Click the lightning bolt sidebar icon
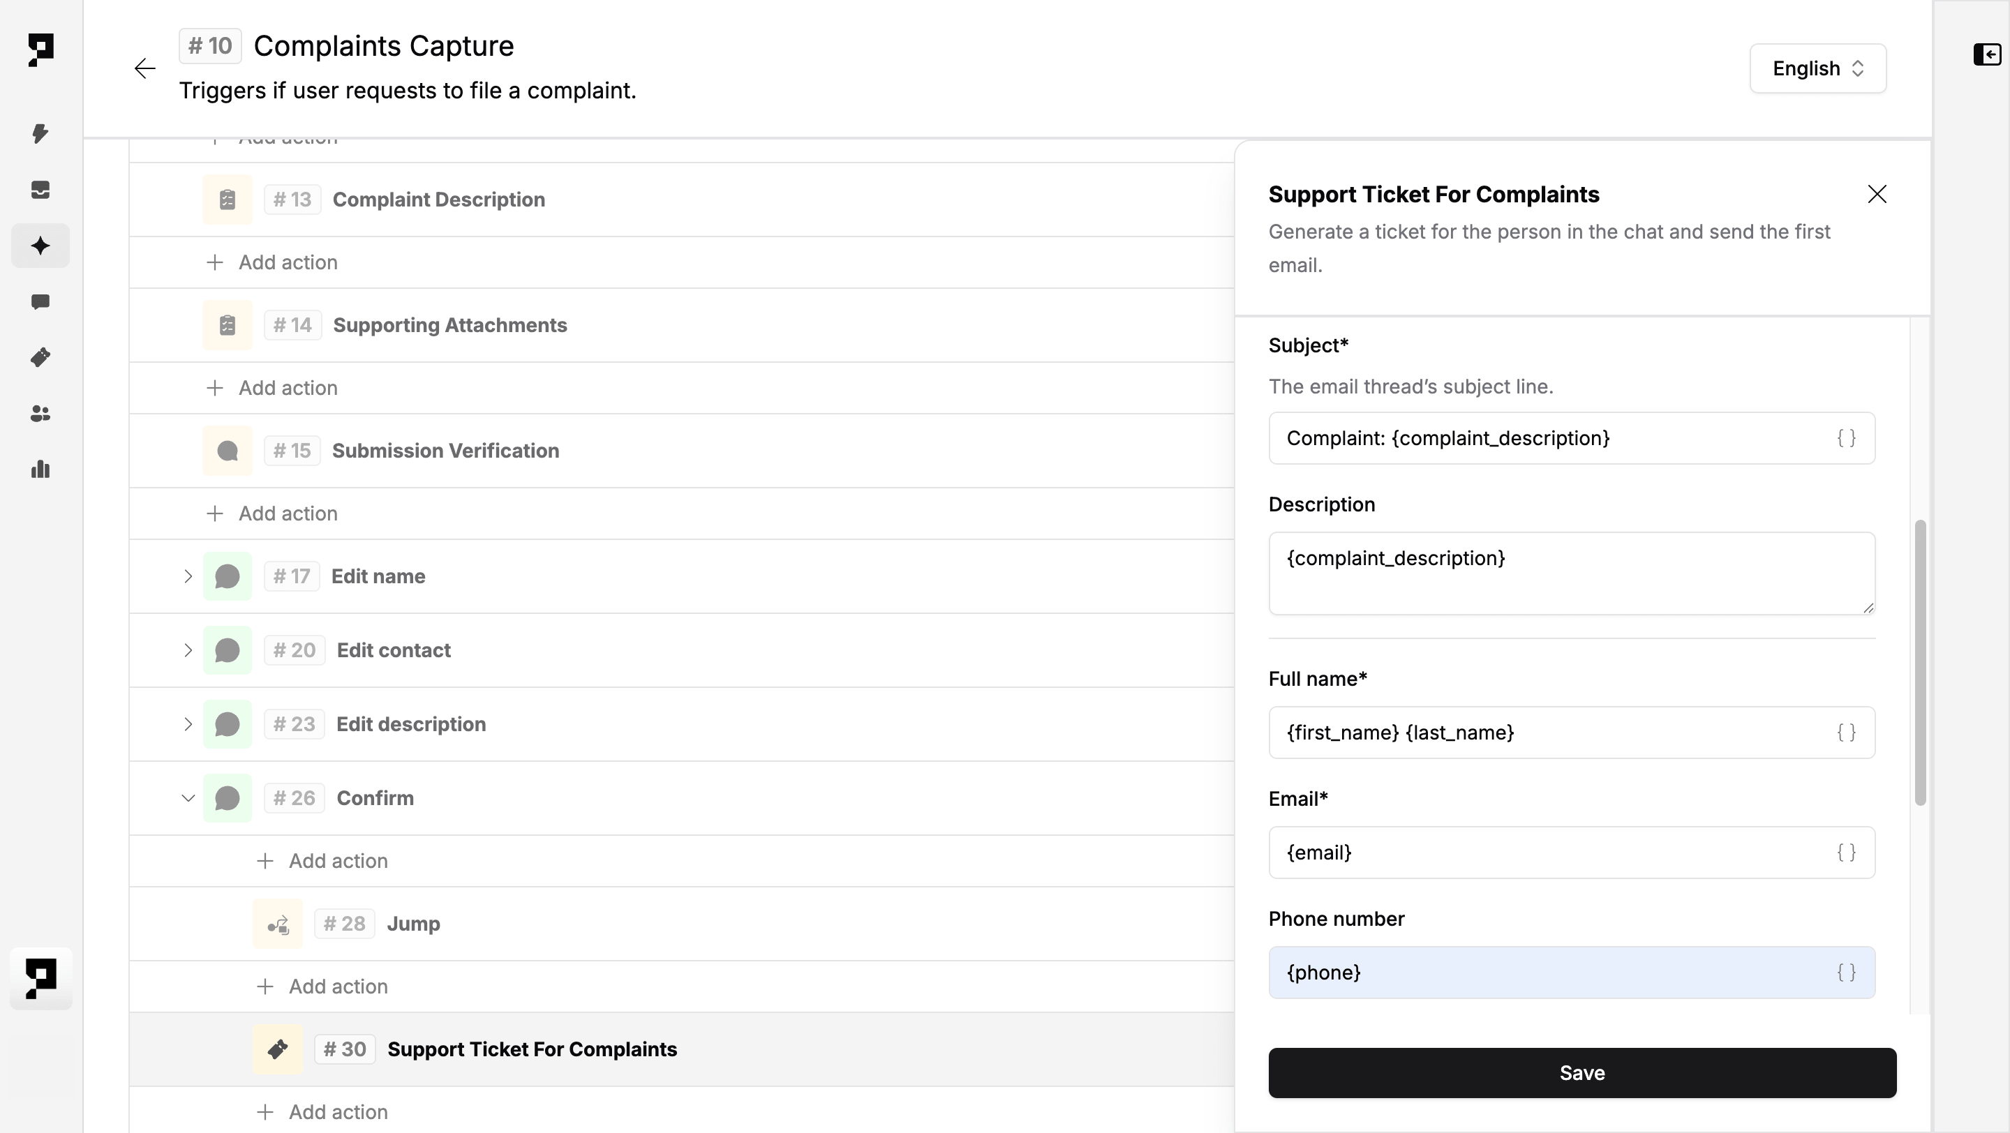The image size is (2010, 1133). 40,133
